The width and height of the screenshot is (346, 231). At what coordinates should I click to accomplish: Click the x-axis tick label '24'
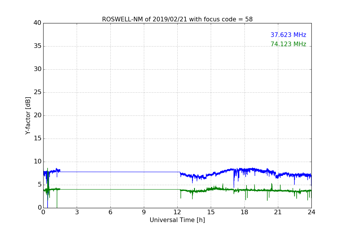tap(311, 212)
